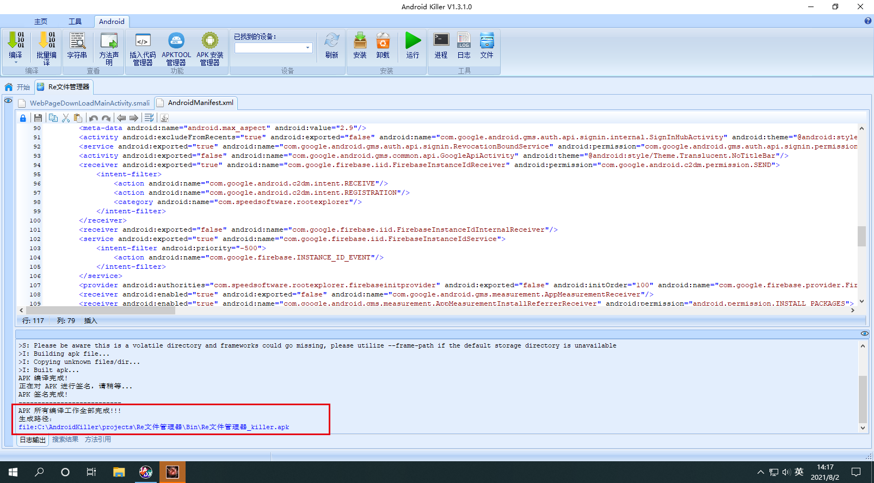The width and height of the screenshot is (874, 483).
Task: Click the editor horizontal scrollbar thumb
Action: pos(100,310)
